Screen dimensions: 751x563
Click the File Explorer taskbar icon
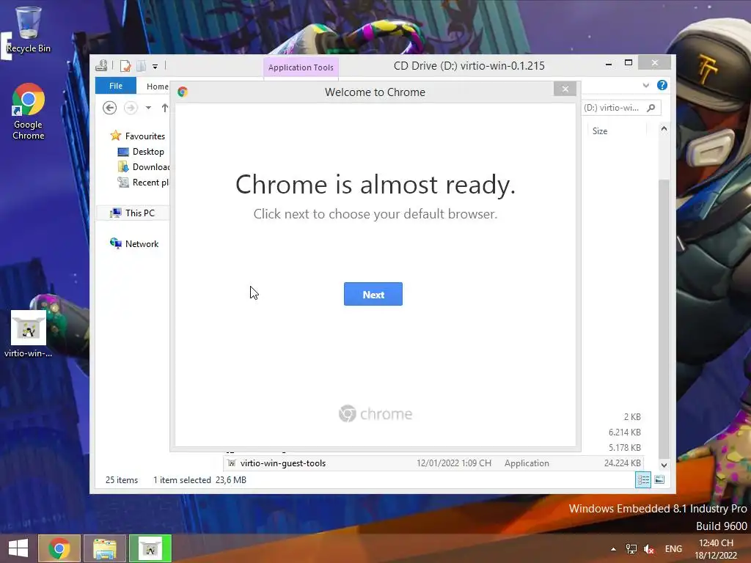(104, 548)
